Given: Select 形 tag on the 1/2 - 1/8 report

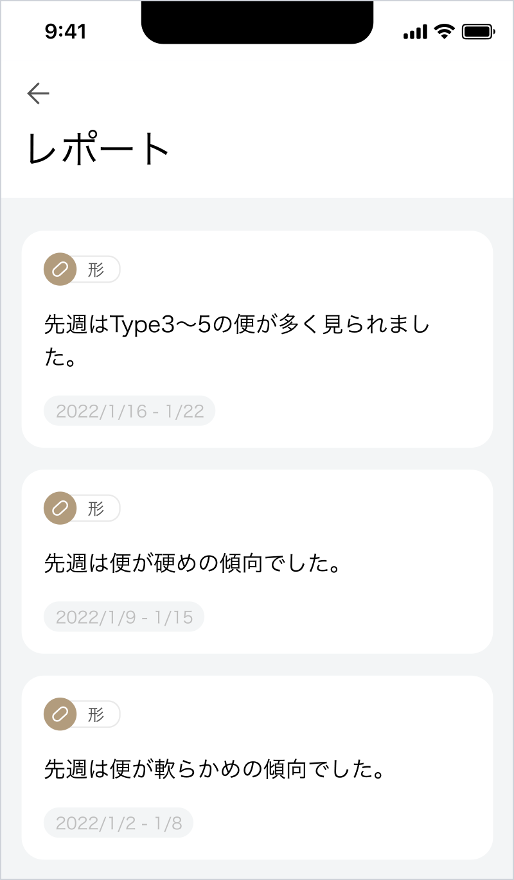Looking at the screenshot, I should [96, 714].
